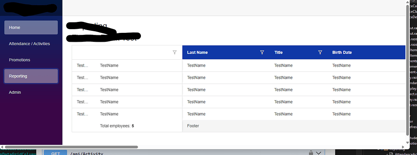Screen dimensions: 417x155
Task: Select the Reporting sidebar item
Action: [31, 76]
